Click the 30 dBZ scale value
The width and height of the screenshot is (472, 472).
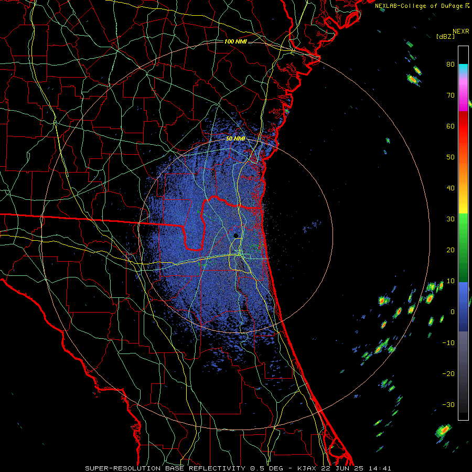[x=450, y=219]
